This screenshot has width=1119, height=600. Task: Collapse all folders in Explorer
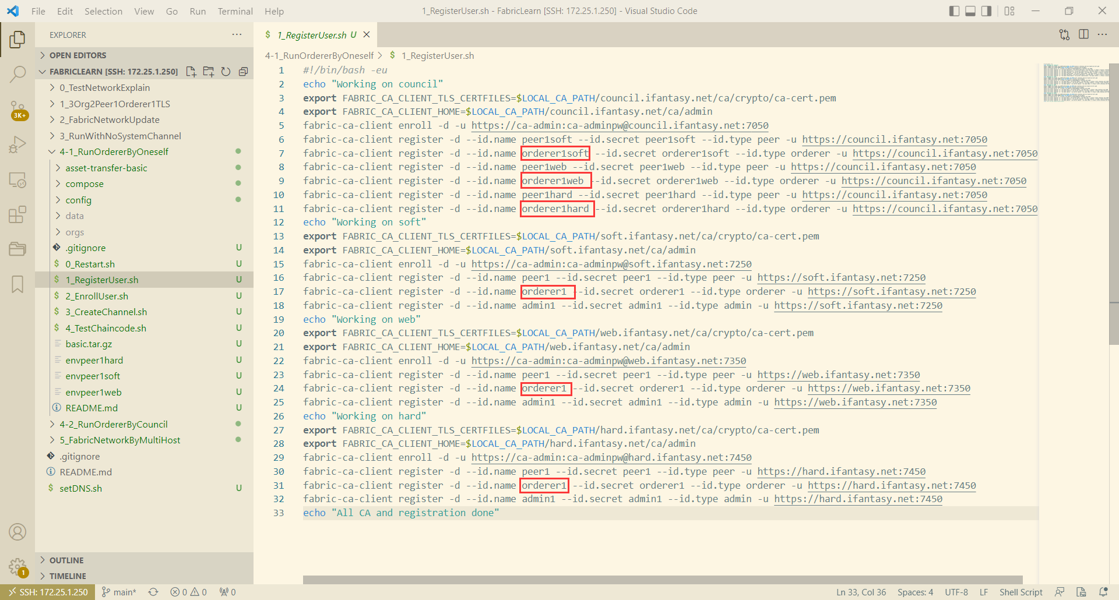tap(243, 72)
